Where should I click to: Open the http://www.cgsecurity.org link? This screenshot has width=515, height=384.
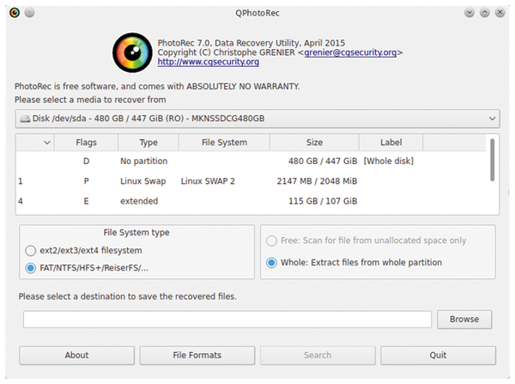[x=209, y=62]
